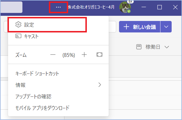Maximize the Teams window

pos(159,7)
